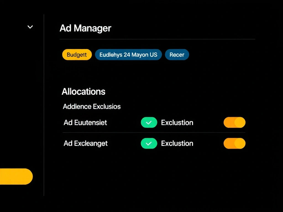Click the horizontal line under Ad Manager
283x212 pixels.
157,39
